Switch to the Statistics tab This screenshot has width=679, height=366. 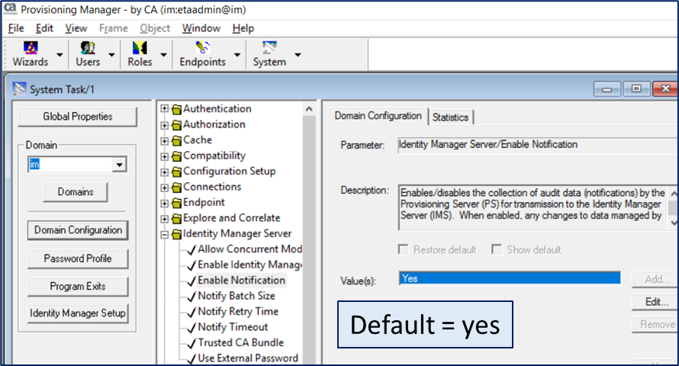[x=450, y=117]
